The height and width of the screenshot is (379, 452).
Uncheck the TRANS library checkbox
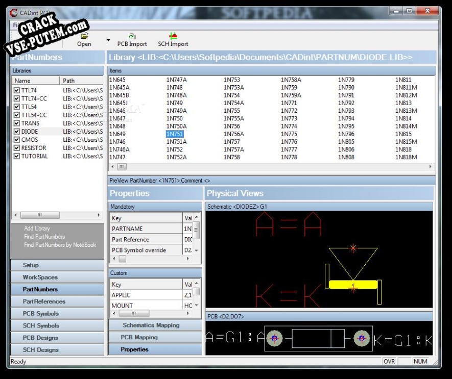point(17,123)
